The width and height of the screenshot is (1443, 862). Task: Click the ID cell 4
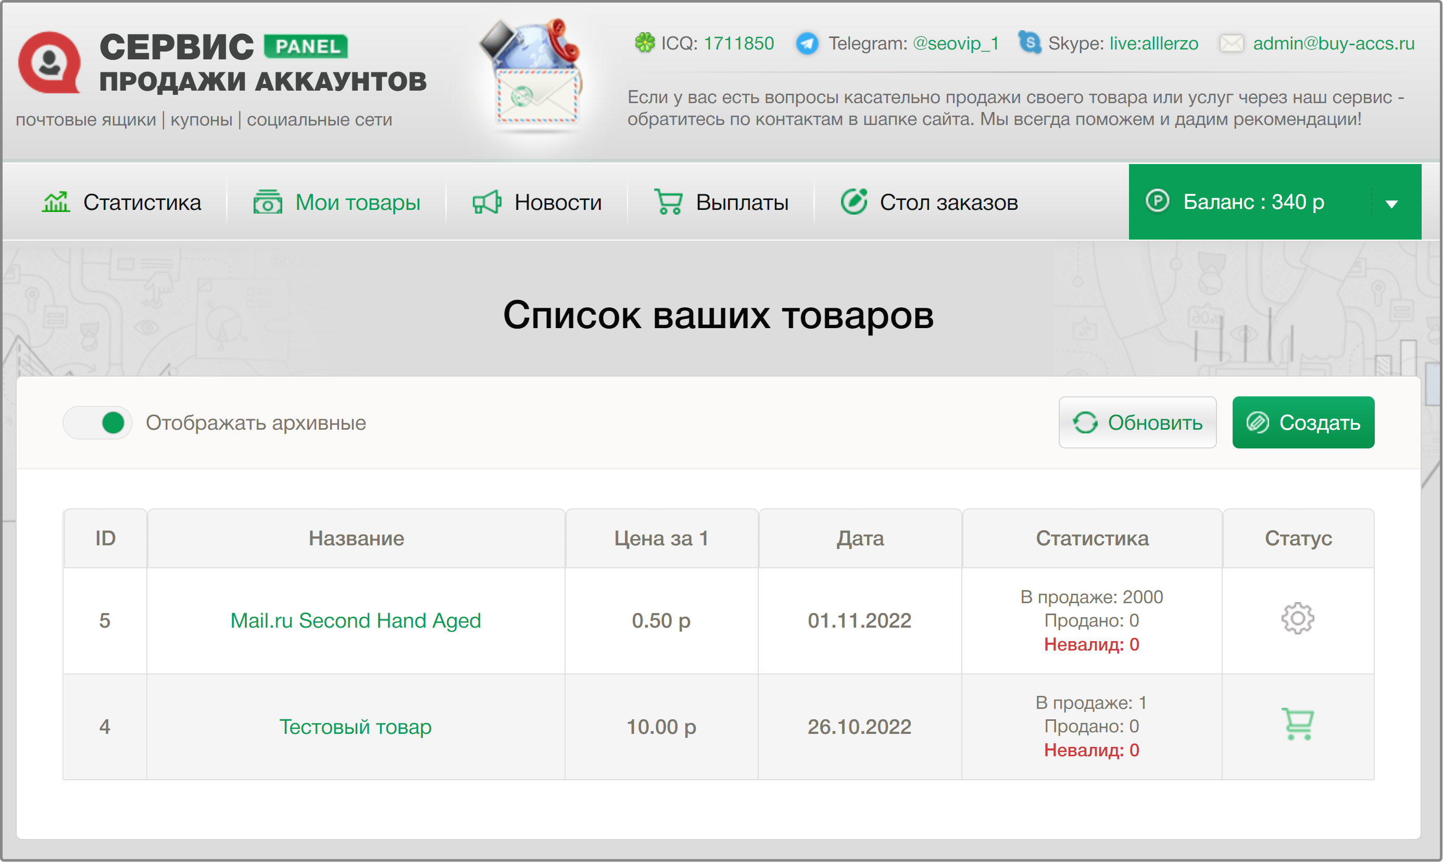coord(105,727)
